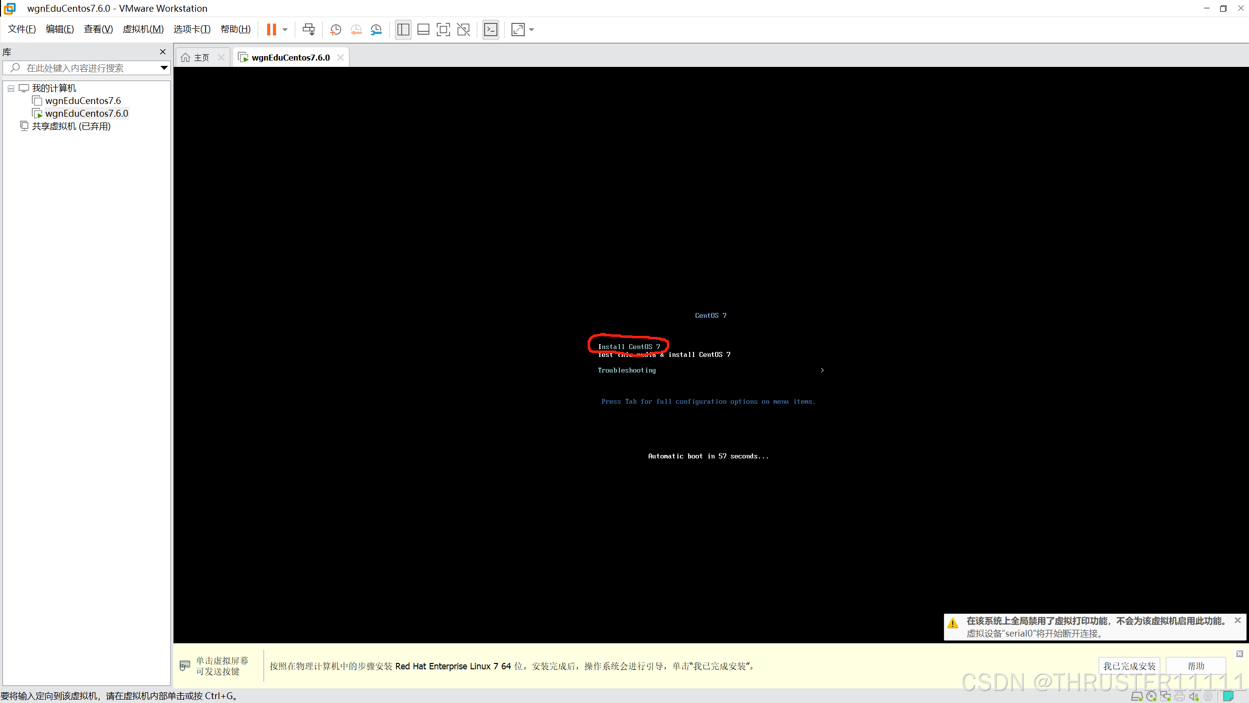Screen dimensions: 1249x703
Task: Dismiss the virtual printing warning notification
Action: click(1238, 620)
